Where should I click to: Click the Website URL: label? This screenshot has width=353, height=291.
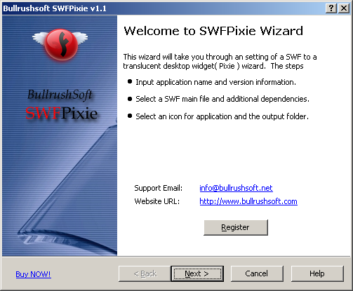157,201
